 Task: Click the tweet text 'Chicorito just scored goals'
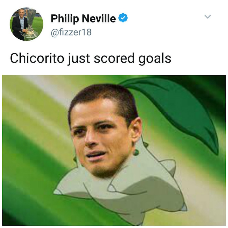point(91,59)
